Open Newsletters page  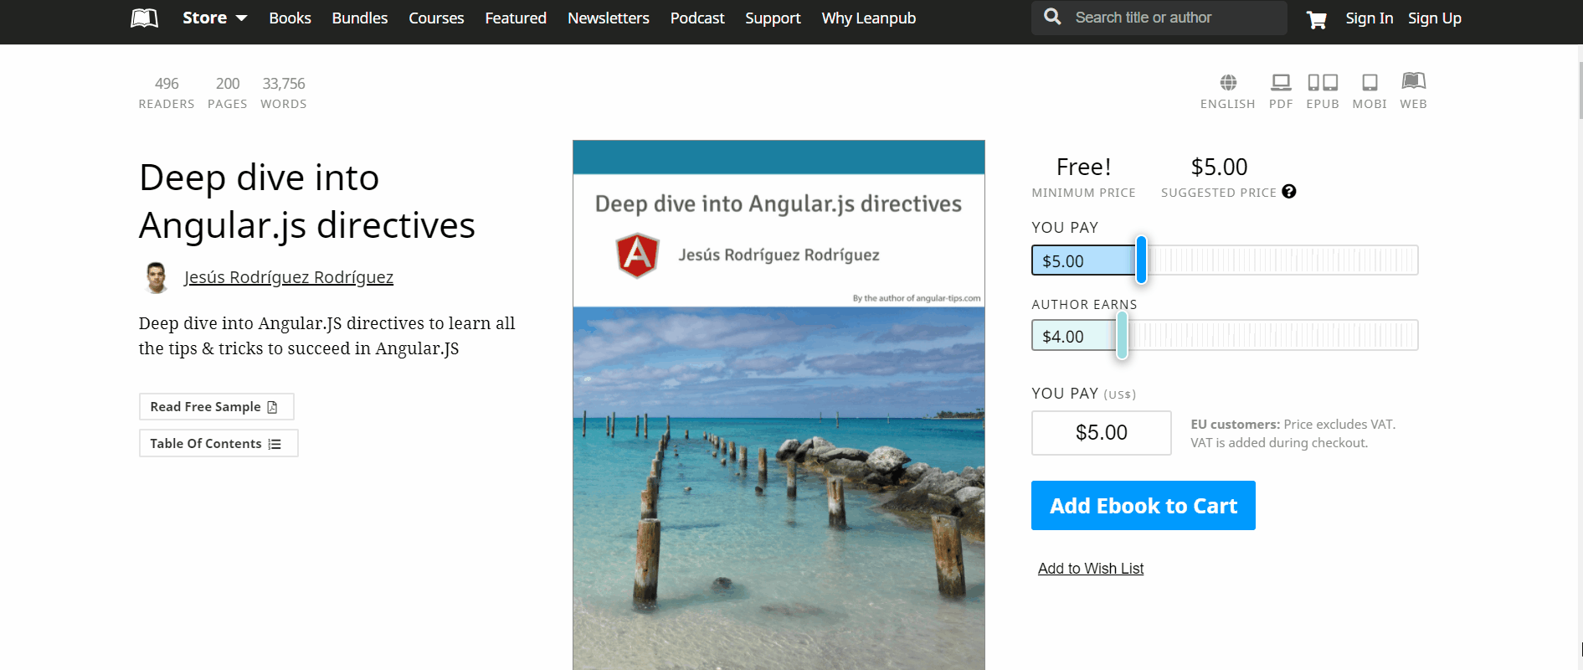pos(608,18)
